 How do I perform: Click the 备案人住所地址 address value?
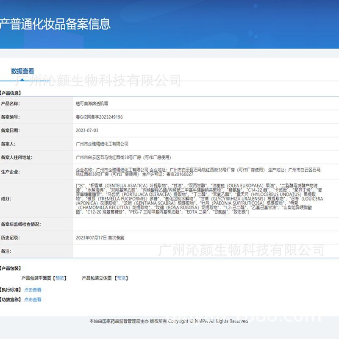[x=123, y=157]
